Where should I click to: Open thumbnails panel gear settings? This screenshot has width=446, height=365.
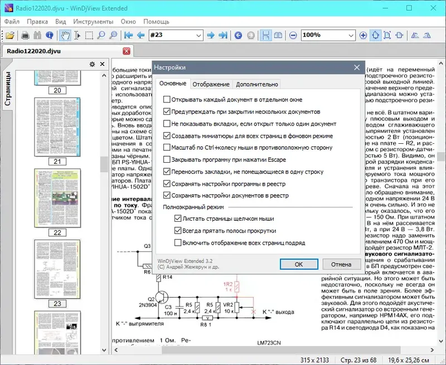tap(92, 64)
